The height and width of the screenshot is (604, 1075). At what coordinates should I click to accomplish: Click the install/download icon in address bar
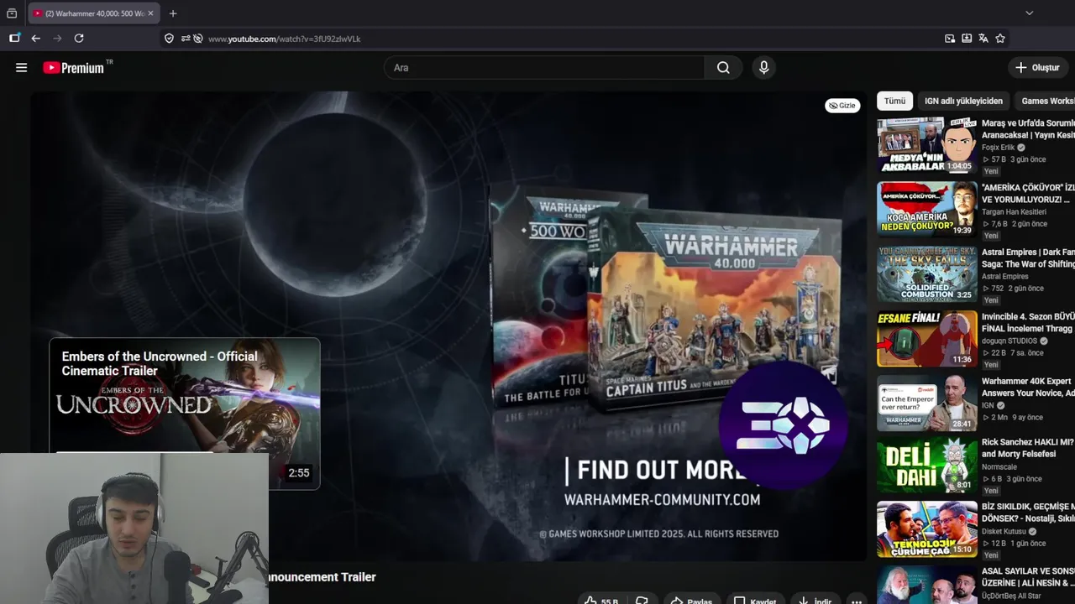(967, 39)
